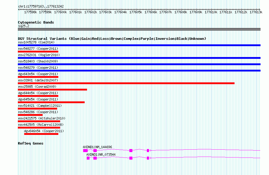The height and width of the screenshot is (175, 269).
Task: Open dgv644n54 (Cooper2011) variant label
Action: (38, 93)
